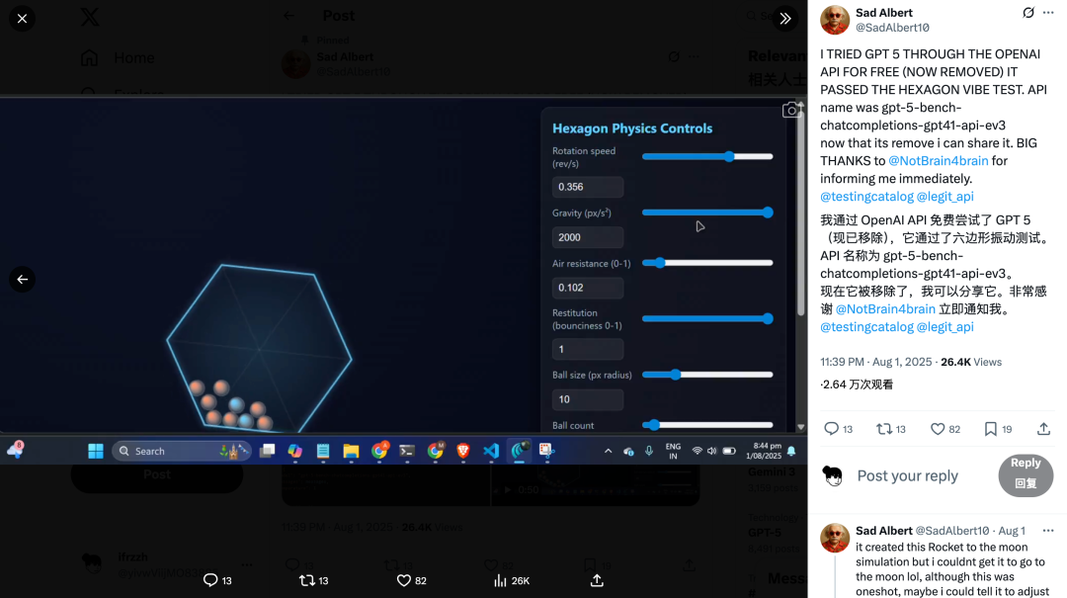Open the Grok icon beside Sad Albert's post header
This screenshot has height=598, width=1067.
[x=1028, y=13]
